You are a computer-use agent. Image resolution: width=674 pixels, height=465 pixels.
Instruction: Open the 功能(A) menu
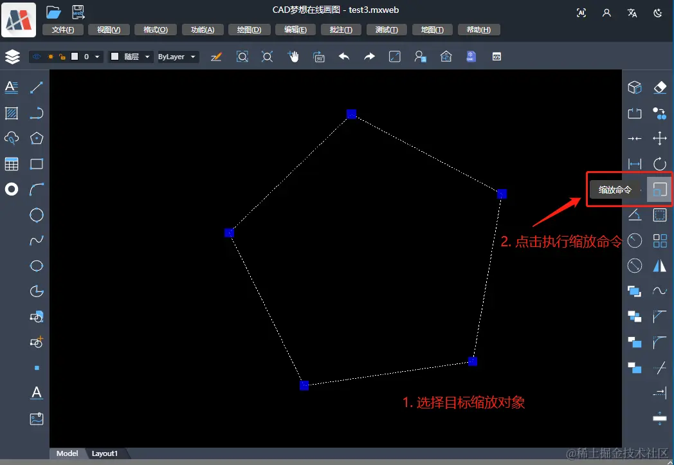tap(203, 30)
